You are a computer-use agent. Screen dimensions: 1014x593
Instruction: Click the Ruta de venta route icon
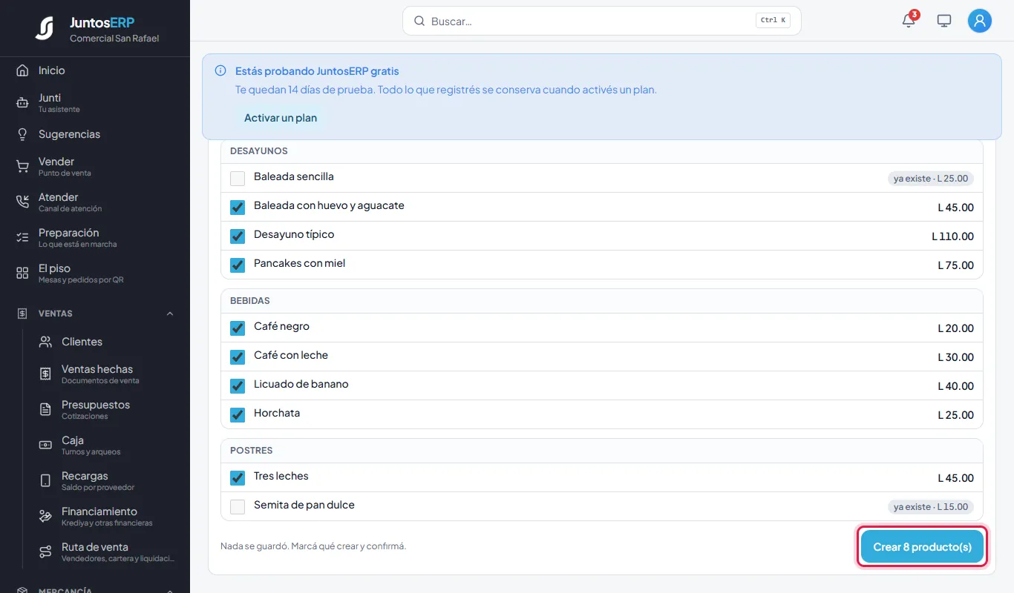[x=45, y=552]
